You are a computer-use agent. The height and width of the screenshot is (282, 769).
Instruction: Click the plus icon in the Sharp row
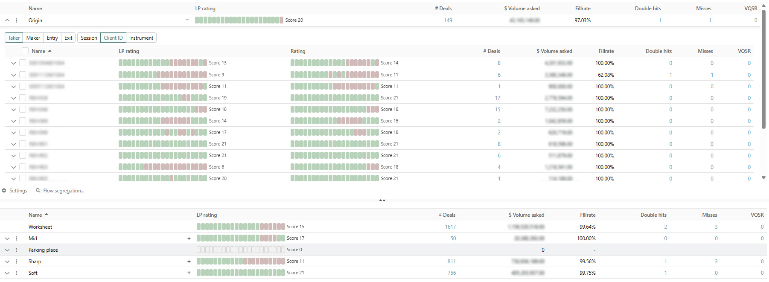(189, 262)
